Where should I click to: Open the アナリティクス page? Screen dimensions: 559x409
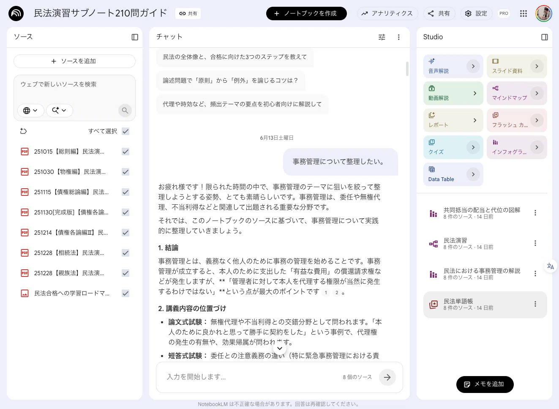point(387,14)
